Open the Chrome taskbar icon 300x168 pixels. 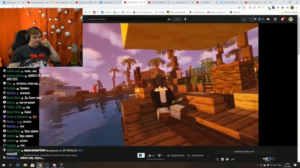(40, 165)
